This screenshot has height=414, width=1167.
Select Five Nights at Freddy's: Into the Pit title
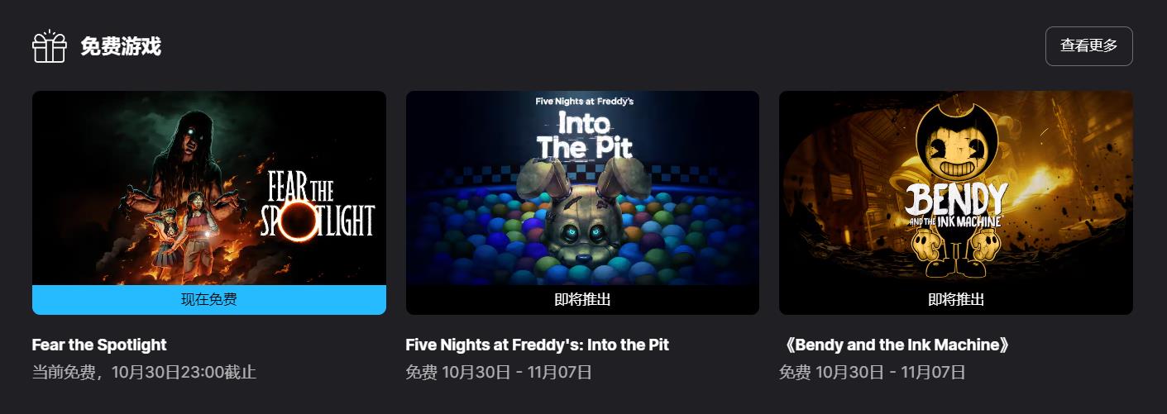[x=538, y=345]
